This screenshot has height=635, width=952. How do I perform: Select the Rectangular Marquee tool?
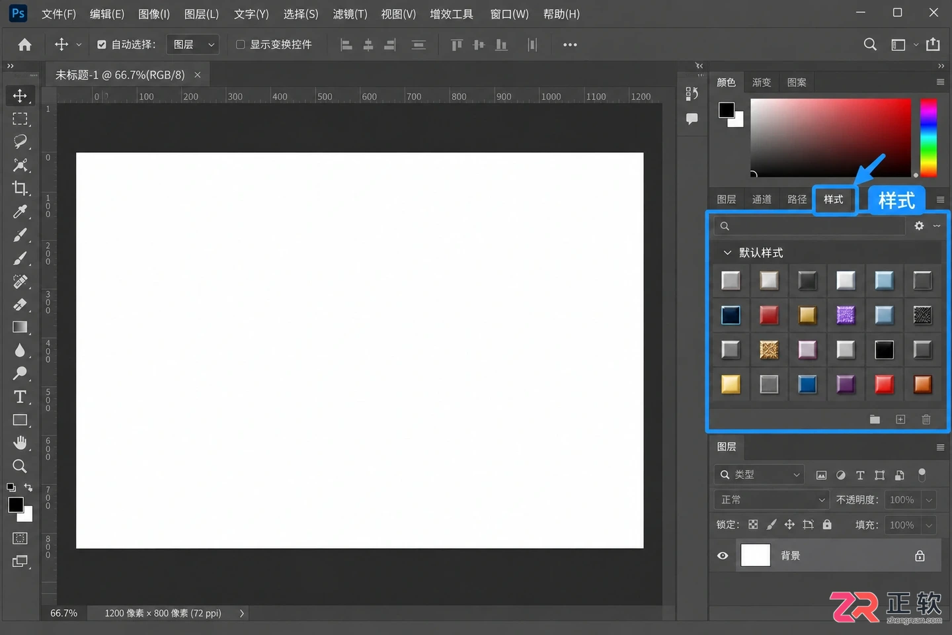[x=20, y=119]
